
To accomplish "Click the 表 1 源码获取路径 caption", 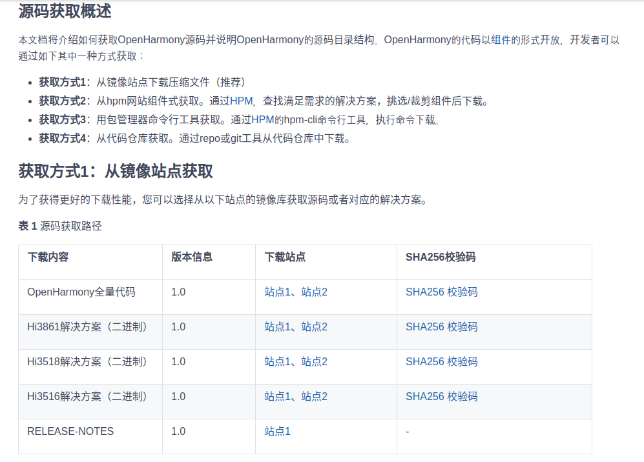I will (x=60, y=226).
